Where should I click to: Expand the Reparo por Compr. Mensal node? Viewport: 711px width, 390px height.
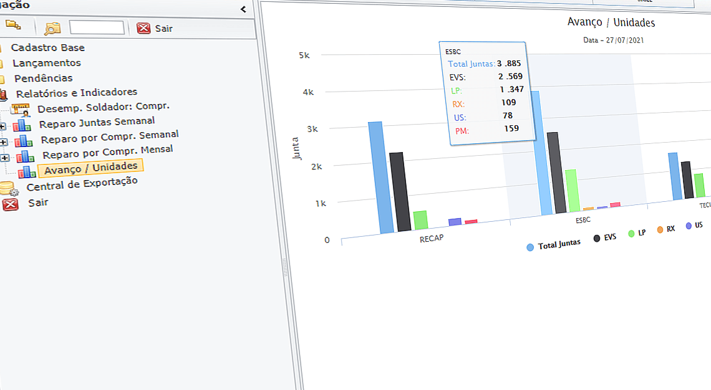6,158
